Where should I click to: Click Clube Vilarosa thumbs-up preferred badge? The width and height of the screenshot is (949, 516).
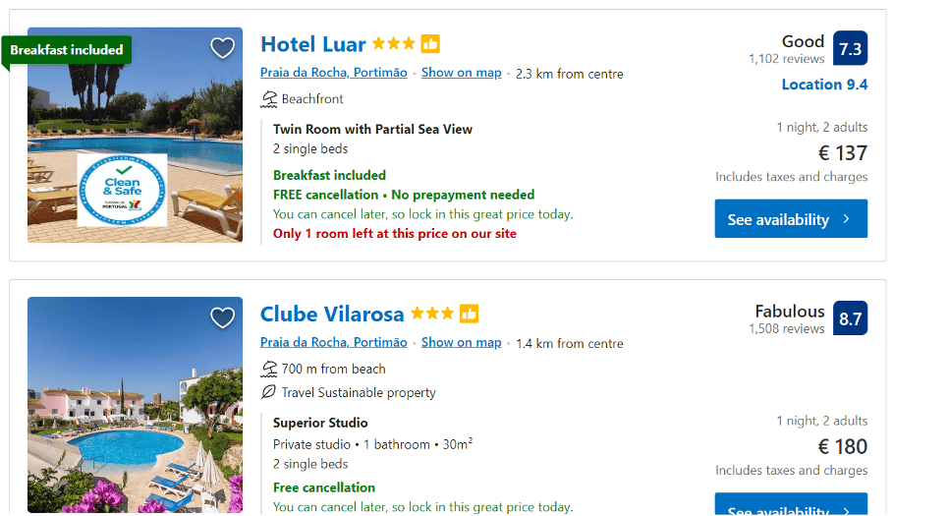pyautogui.click(x=469, y=315)
